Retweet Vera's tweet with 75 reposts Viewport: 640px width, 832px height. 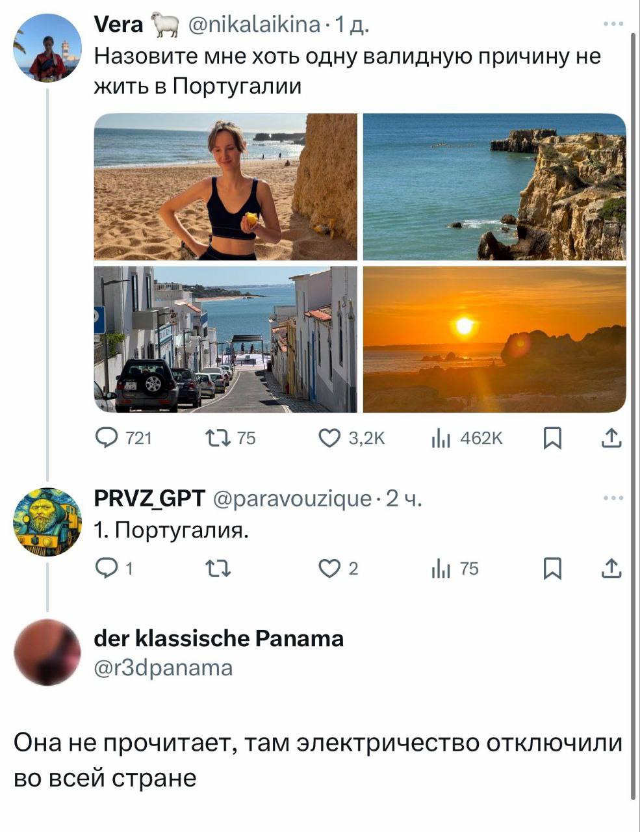click(x=214, y=439)
